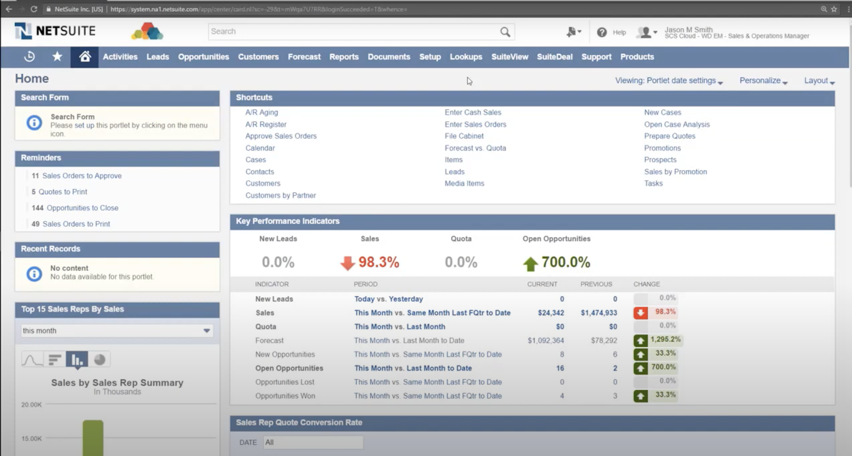This screenshot has height=456, width=852.
Task: Open the create-new quick add icon
Action: pos(574,32)
